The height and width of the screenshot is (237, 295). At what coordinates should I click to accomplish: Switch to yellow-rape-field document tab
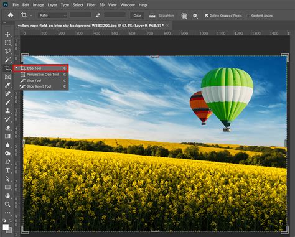(91, 26)
